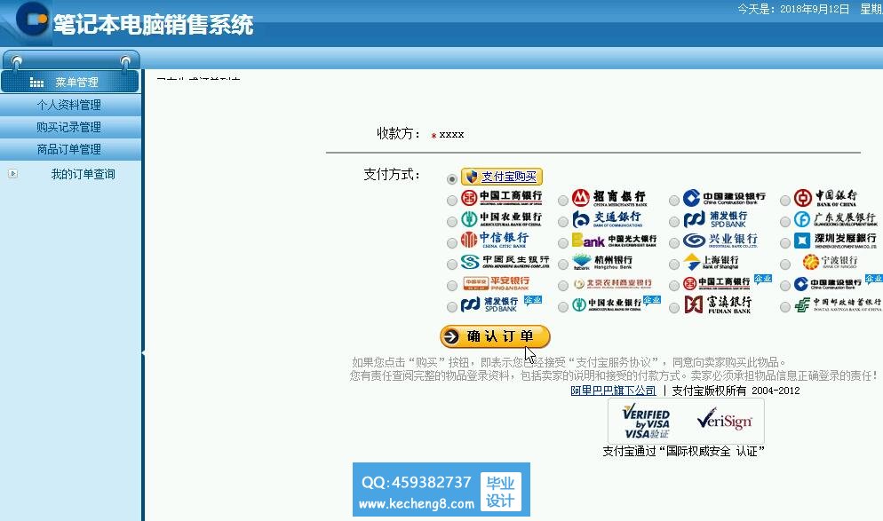Image resolution: width=883 pixels, height=521 pixels.
Task: Pick the radio button for 中国农业银行 企业
Action: 562,307
